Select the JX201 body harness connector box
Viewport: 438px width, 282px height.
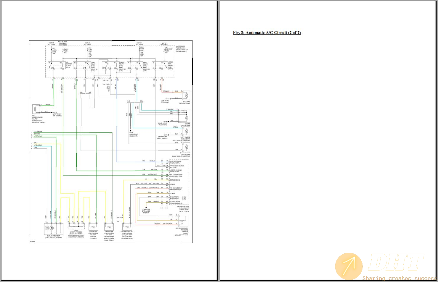pos(76,227)
